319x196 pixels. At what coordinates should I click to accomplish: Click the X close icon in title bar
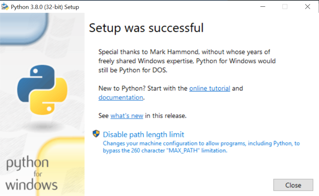307,6
